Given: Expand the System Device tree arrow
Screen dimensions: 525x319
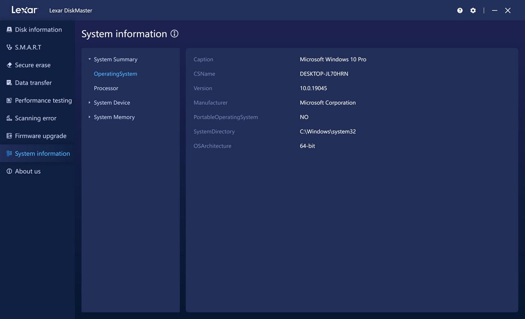Looking at the screenshot, I should [89, 103].
